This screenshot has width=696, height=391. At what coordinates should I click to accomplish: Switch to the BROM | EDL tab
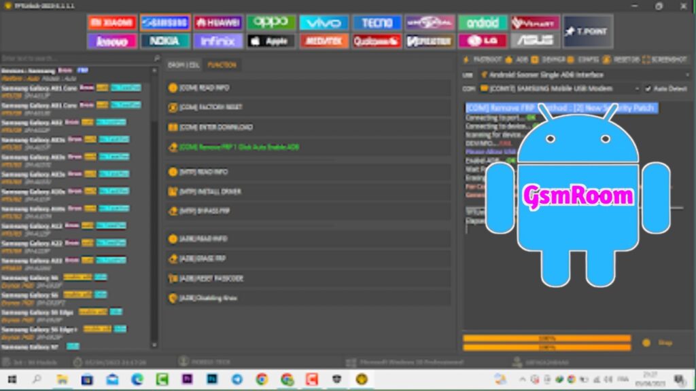click(184, 65)
